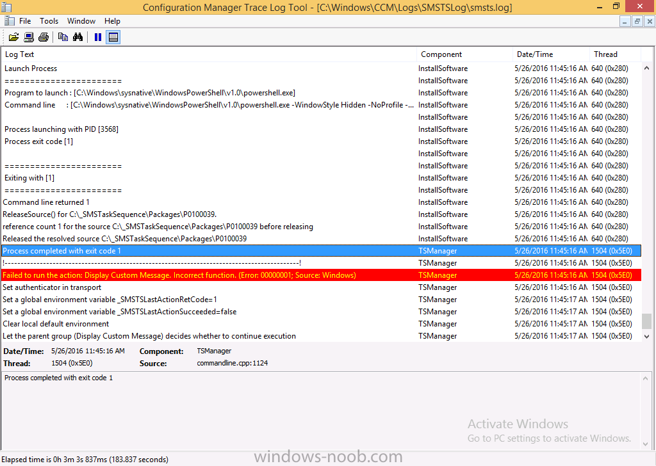Click the Thread value '1504 (0x5E0)' in details
The image size is (656, 466).
point(72,363)
